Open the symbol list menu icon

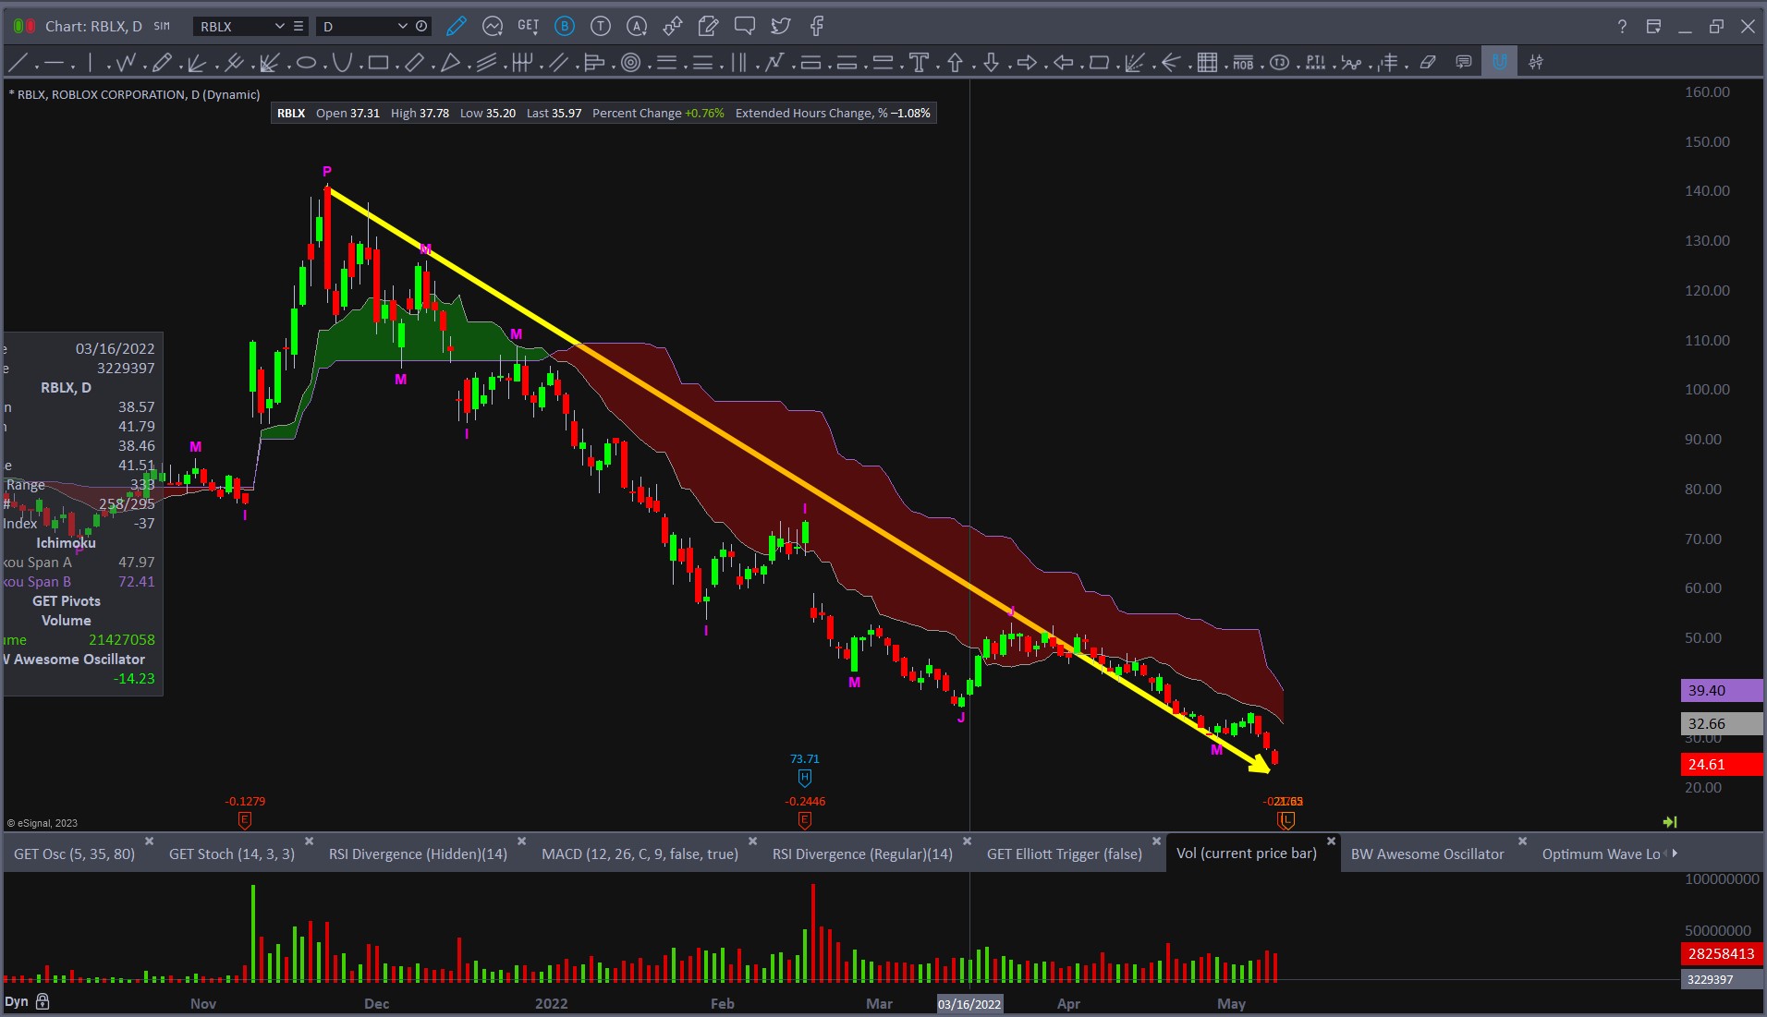point(298,27)
